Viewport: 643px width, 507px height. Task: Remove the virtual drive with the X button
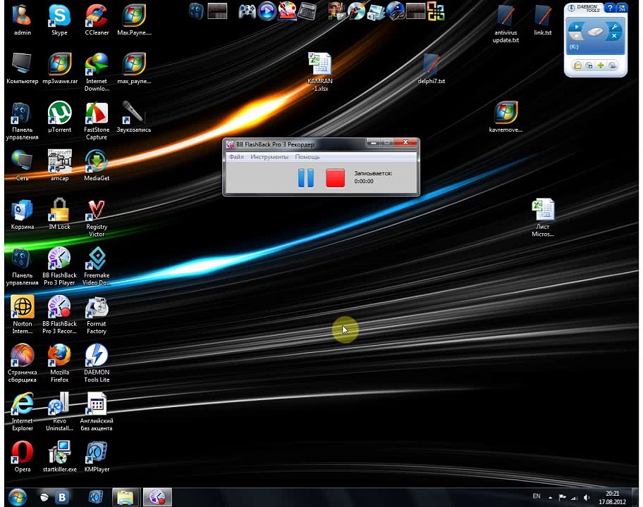tap(614, 36)
